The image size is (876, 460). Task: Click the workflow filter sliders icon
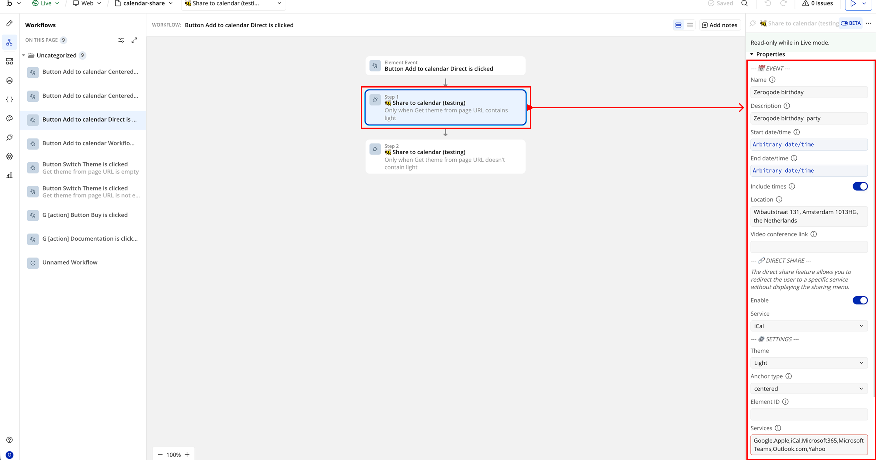[121, 40]
